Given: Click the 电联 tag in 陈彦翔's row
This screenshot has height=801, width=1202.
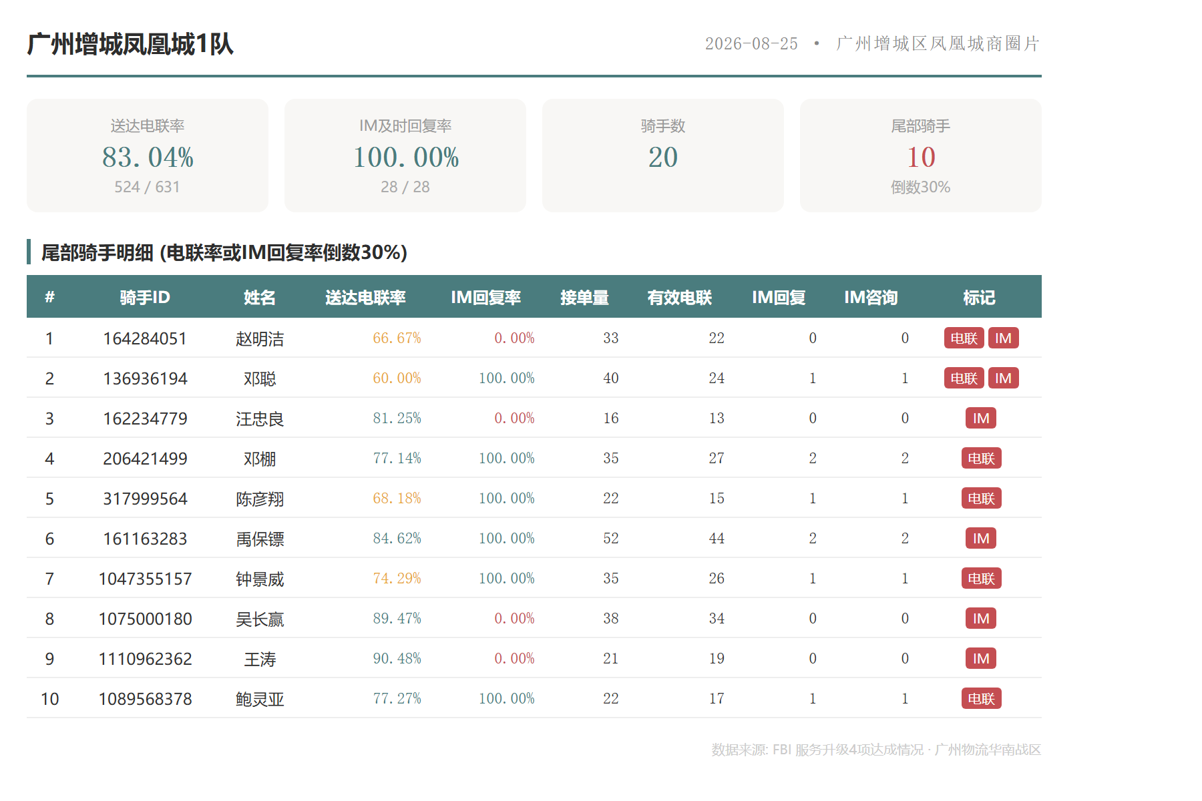Looking at the screenshot, I should click(x=981, y=498).
